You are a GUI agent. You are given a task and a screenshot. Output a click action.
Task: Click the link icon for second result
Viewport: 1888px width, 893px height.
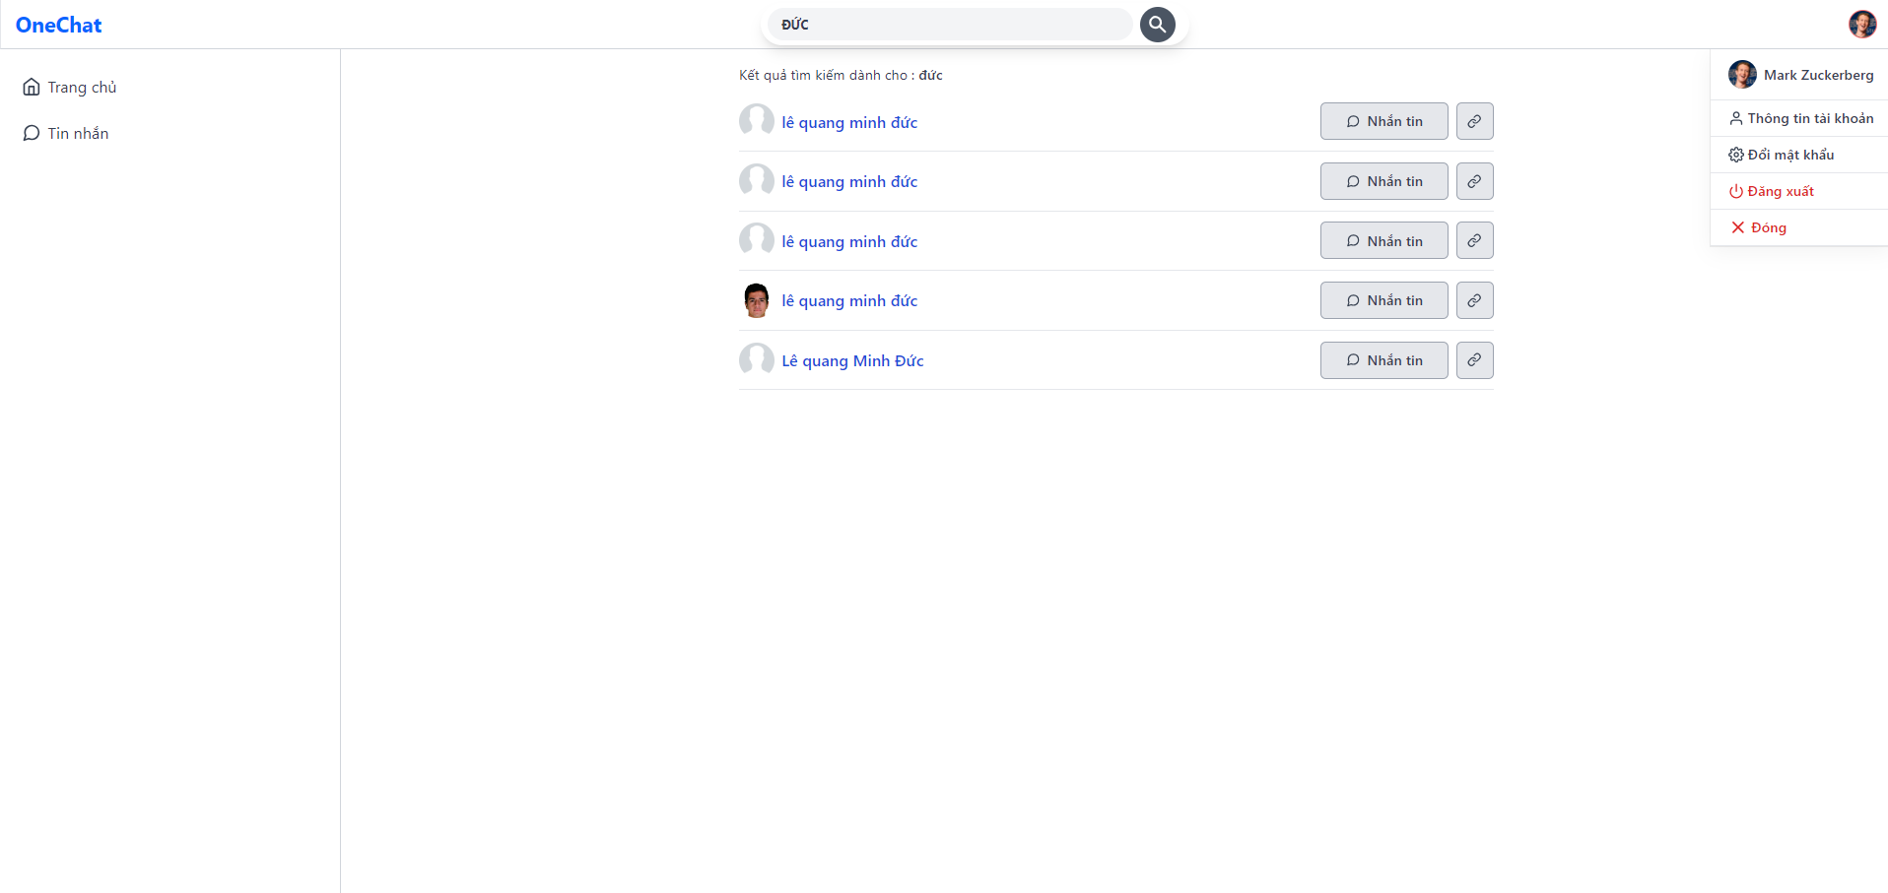(1474, 181)
